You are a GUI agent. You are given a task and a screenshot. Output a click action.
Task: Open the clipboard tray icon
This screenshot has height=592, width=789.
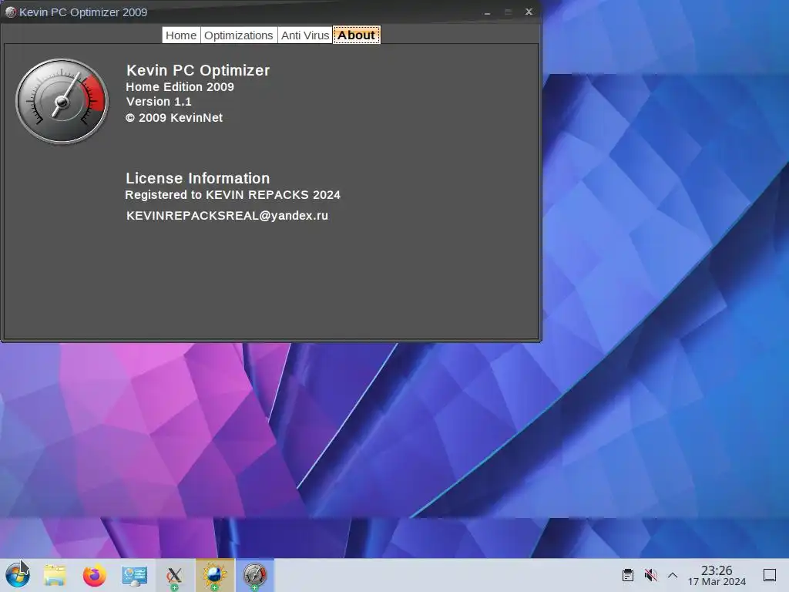(627, 575)
